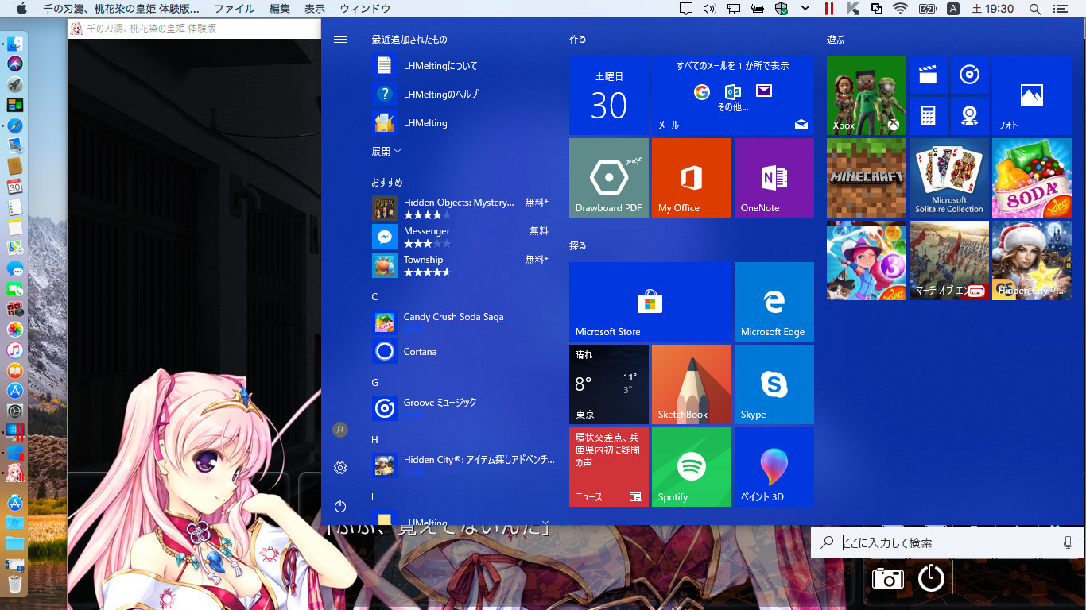The width and height of the screenshot is (1086, 610).
Task: Open the user account icon in Start menu
Action: (x=340, y=430)
